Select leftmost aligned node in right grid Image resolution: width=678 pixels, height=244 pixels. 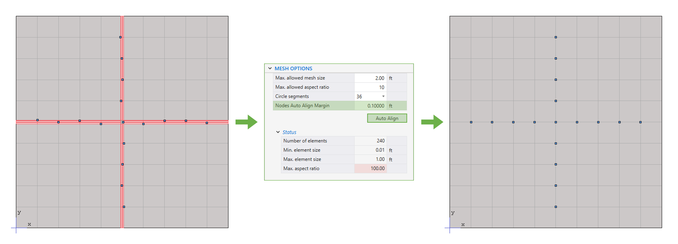[471, 122]
